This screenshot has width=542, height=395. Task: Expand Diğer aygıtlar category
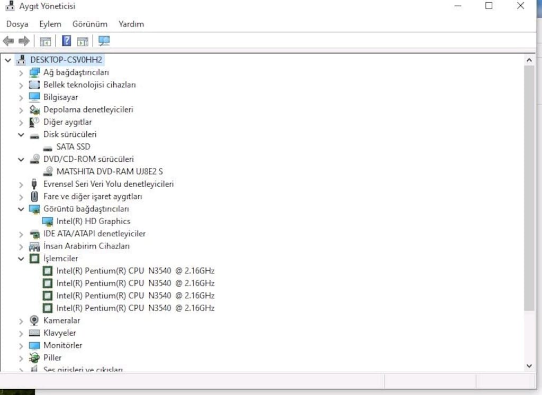pos(21,123)
